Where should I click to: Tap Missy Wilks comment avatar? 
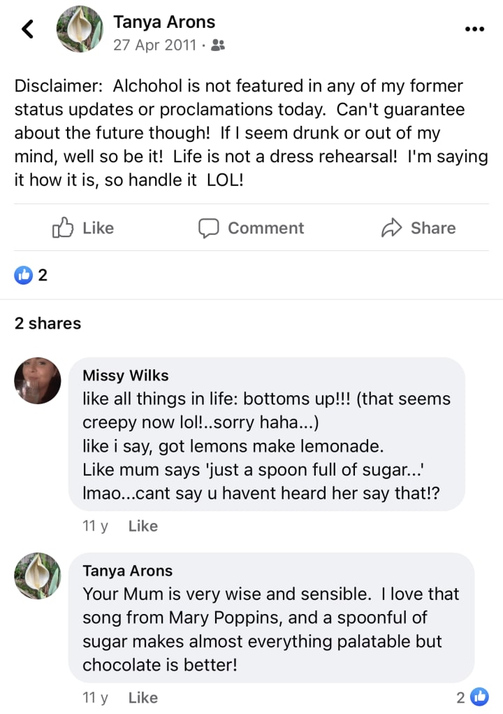click(38, 381)
